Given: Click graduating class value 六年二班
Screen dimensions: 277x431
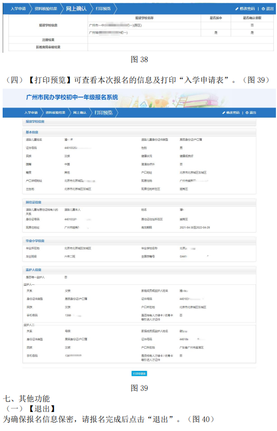Looking at the screenshot, I should 70,256.
